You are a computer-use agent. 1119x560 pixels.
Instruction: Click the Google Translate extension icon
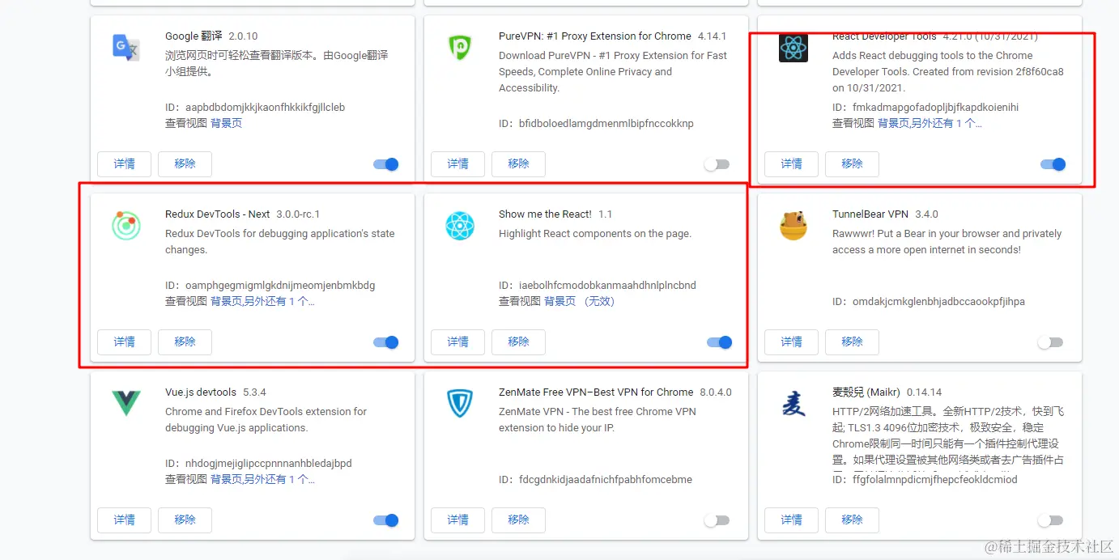pyautogui.click(x=126, y=48)
